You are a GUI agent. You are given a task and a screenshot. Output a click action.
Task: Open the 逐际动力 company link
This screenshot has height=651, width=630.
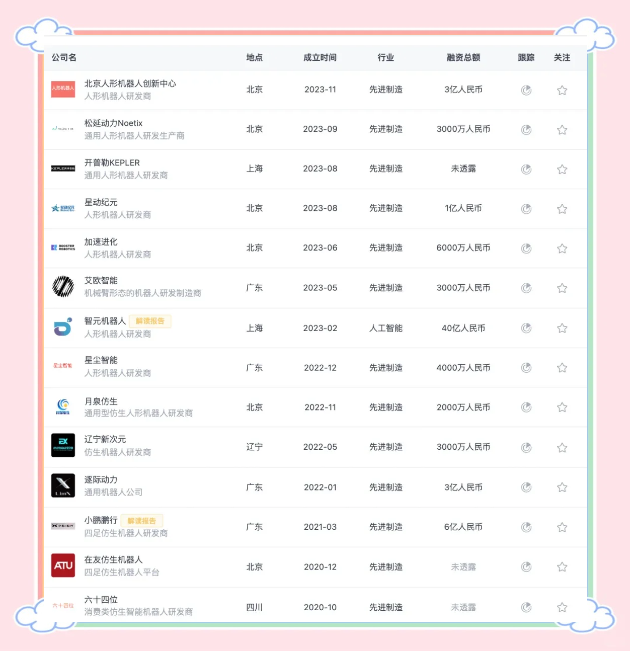tap(101, 480)
